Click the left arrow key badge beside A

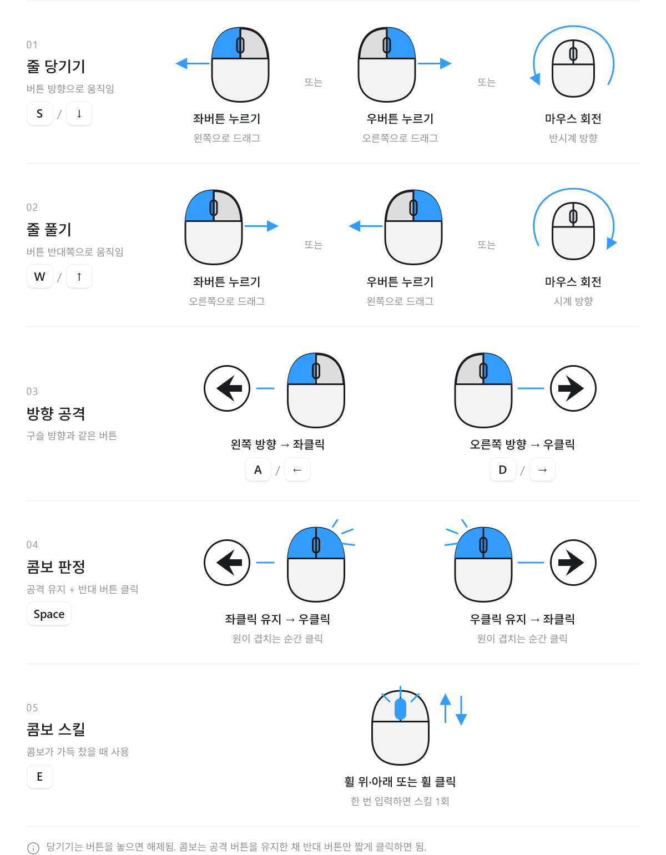297,470
